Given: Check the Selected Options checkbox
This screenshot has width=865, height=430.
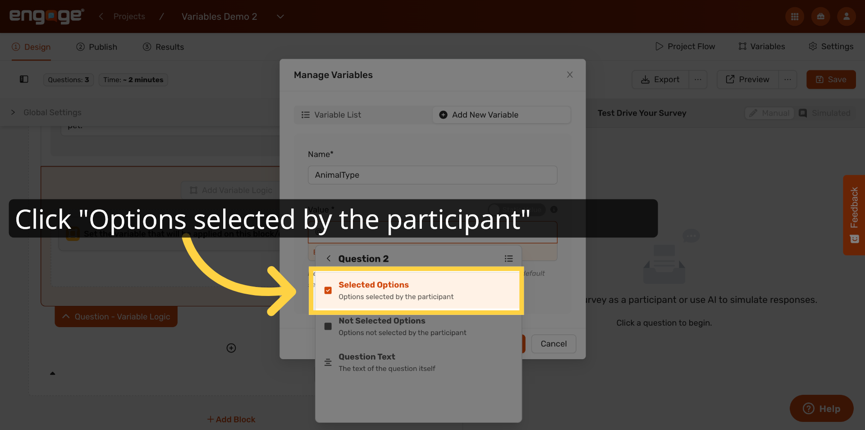Looking at the screenshot, I should pyautogui.click(x=328, y=291).
